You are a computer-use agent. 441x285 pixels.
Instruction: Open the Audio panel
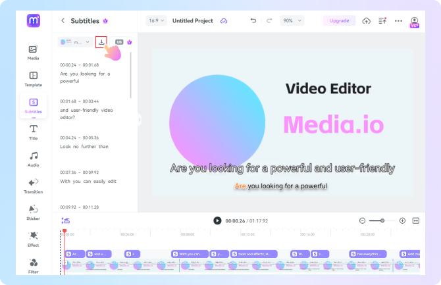point(33,159)
